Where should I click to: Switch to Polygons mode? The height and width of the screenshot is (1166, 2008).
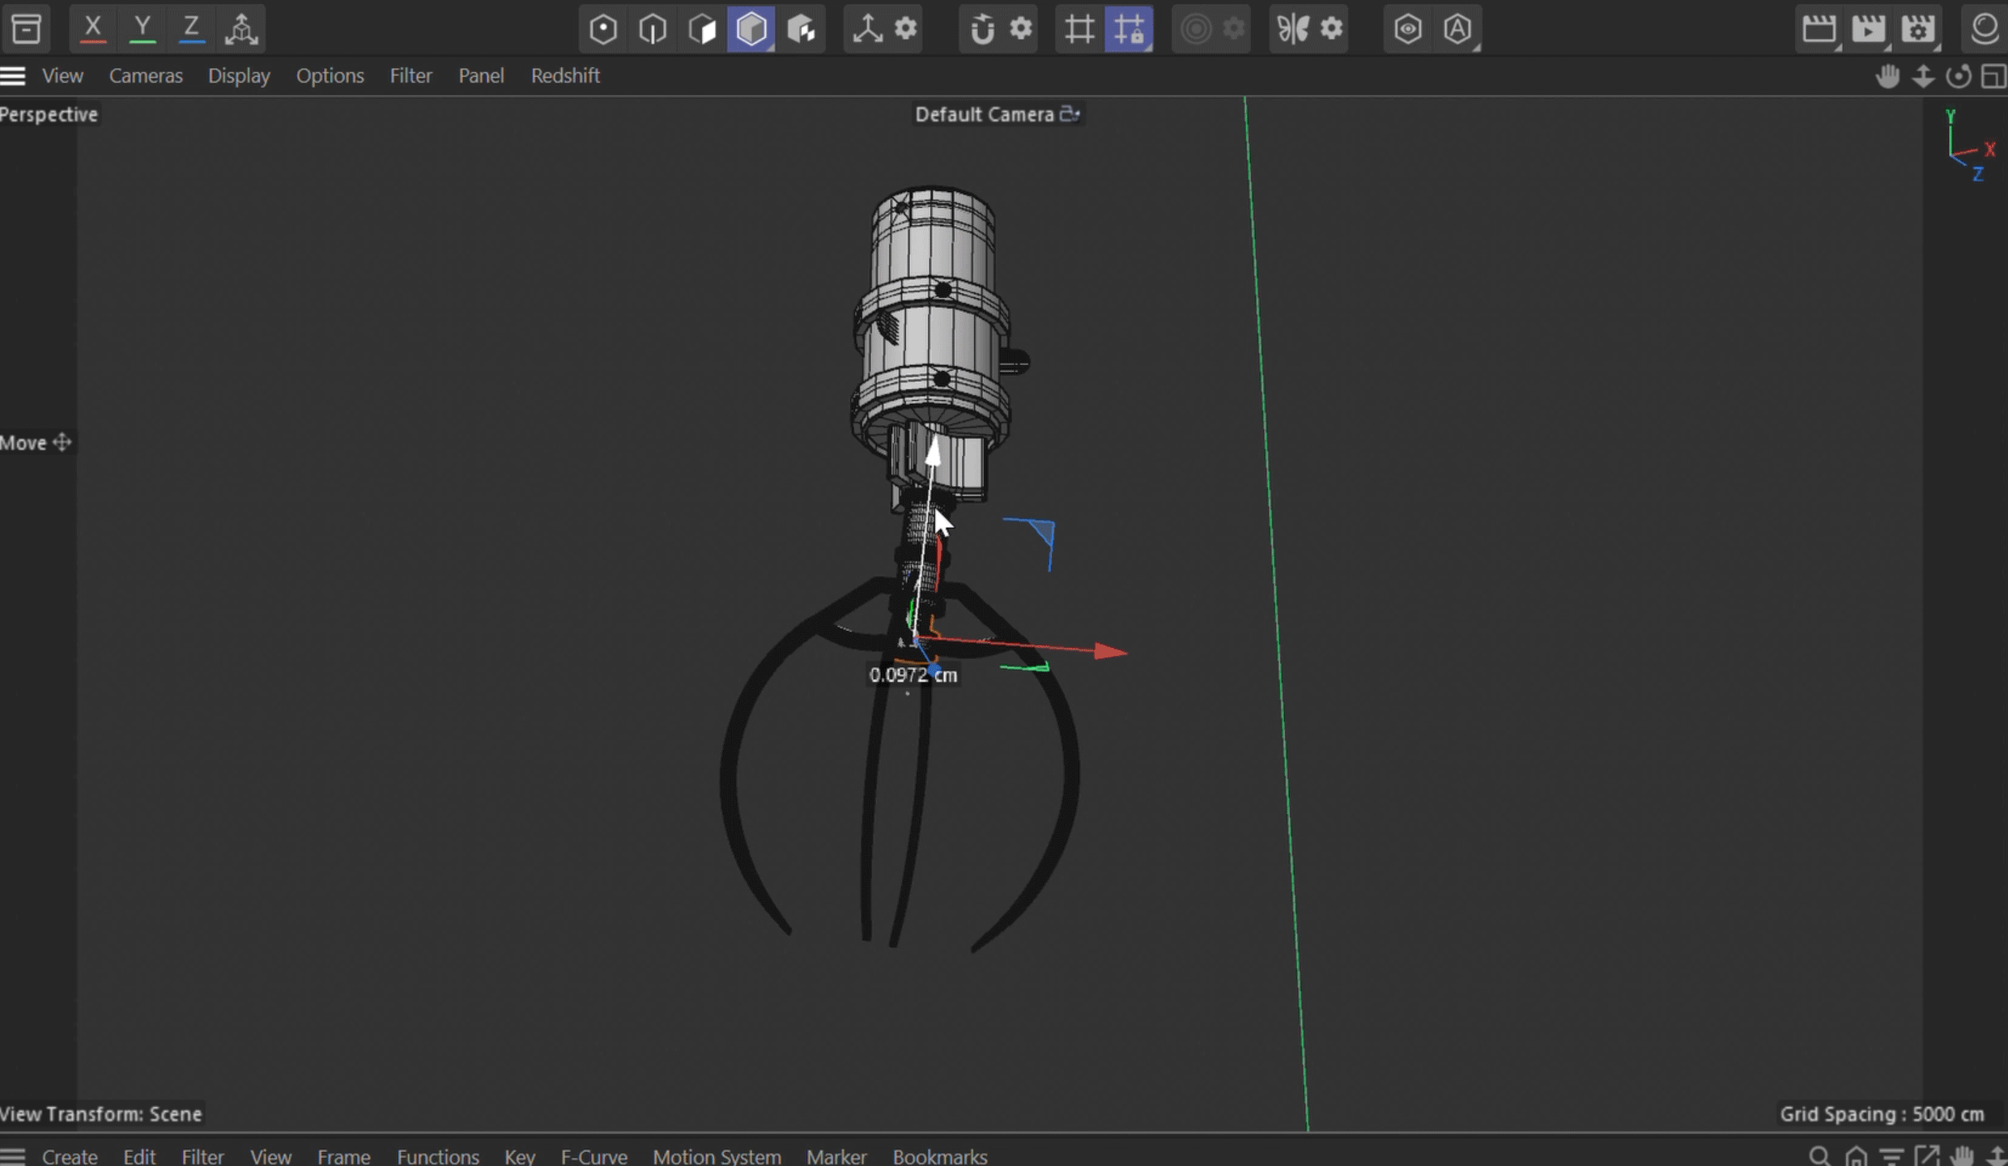coord(702,29)
